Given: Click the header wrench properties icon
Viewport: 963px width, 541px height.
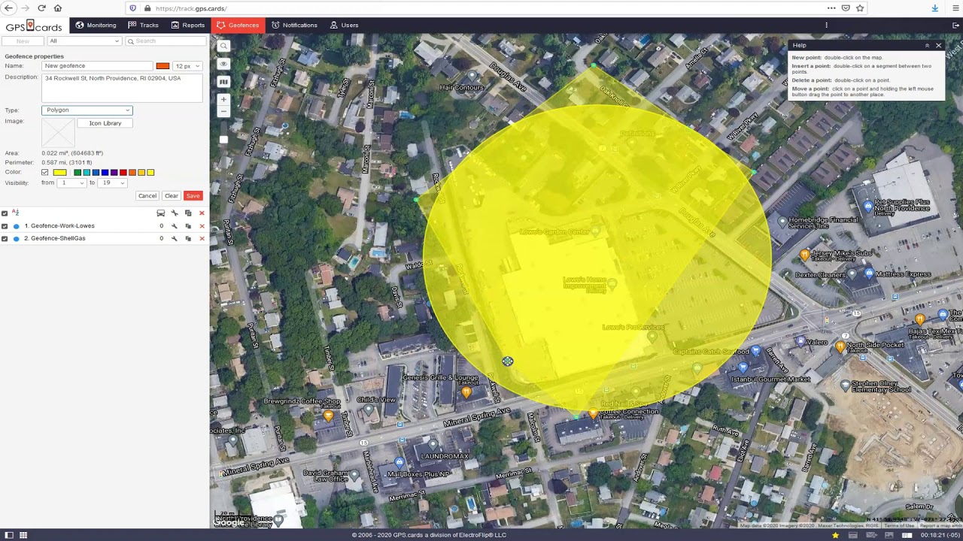Looking at the screenshot, I should 175,213.
